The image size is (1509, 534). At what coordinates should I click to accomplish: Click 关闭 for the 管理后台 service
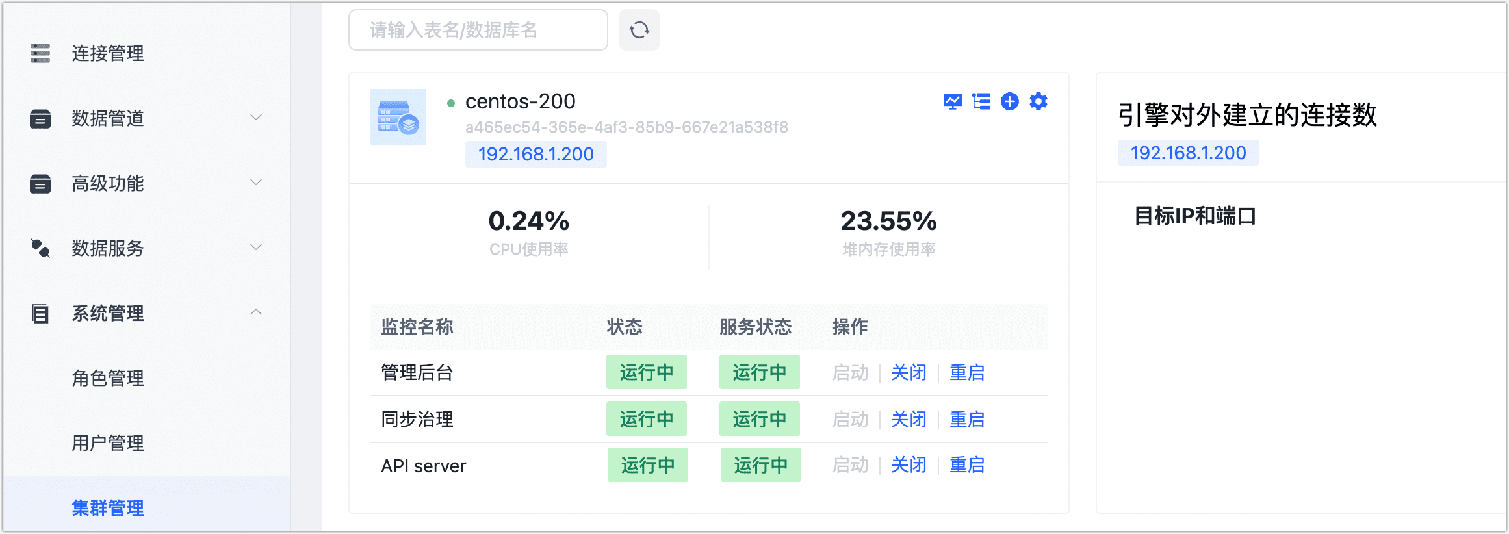908,372
